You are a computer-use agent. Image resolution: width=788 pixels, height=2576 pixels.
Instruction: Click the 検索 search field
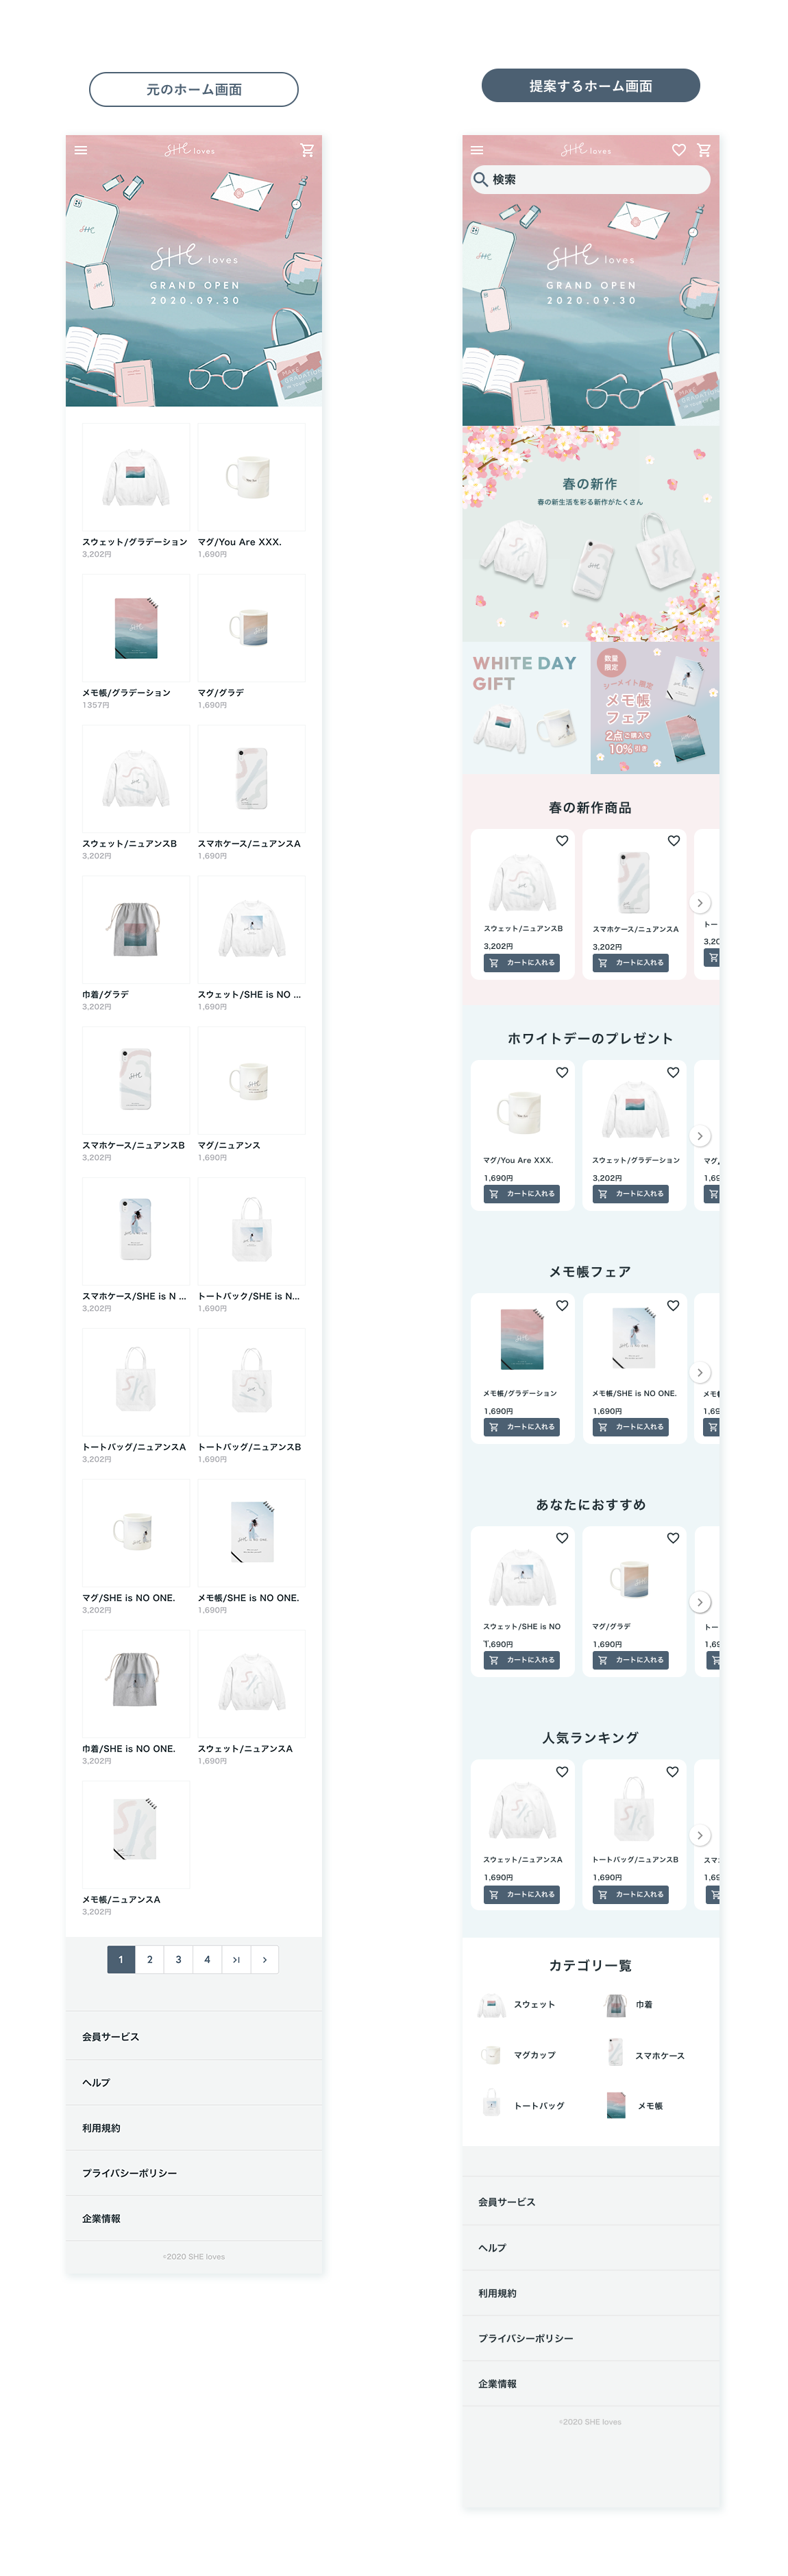590,179
